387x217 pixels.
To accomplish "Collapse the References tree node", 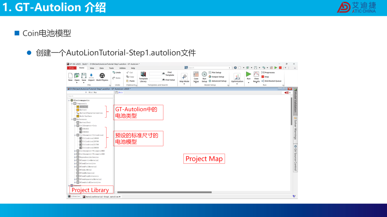I will (x=72, y=119).
